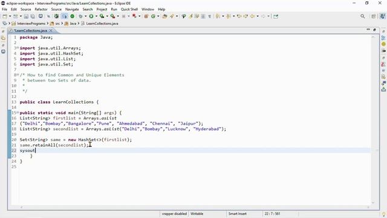Click the Previous Annotation toolbar icon

tap(229, 16)
